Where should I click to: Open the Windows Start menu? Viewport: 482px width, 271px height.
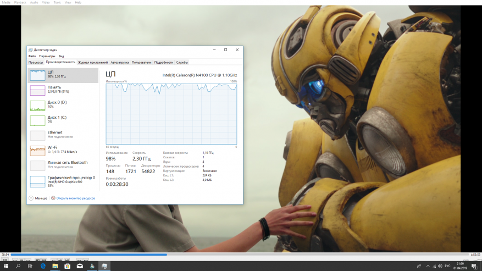pos(6,266)
